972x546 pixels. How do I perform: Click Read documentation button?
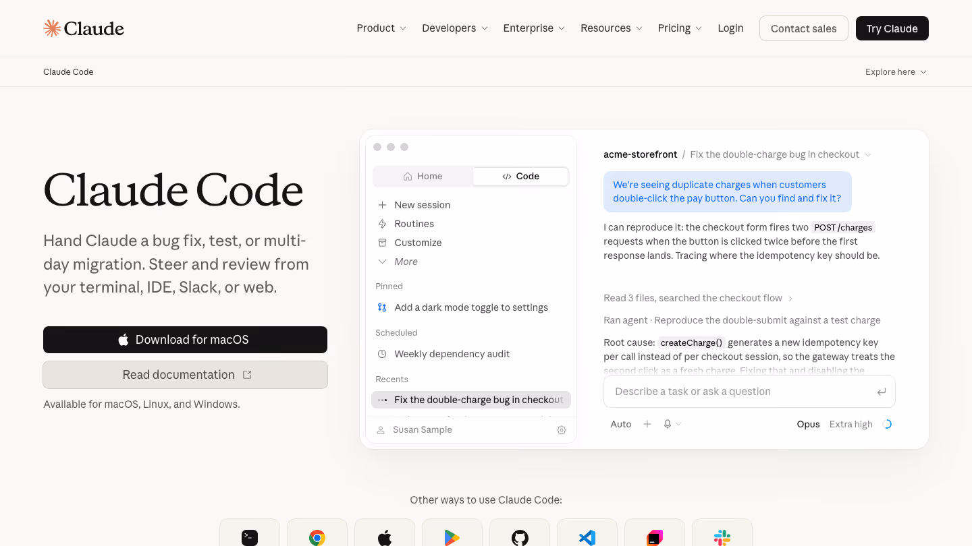point(185,375)
